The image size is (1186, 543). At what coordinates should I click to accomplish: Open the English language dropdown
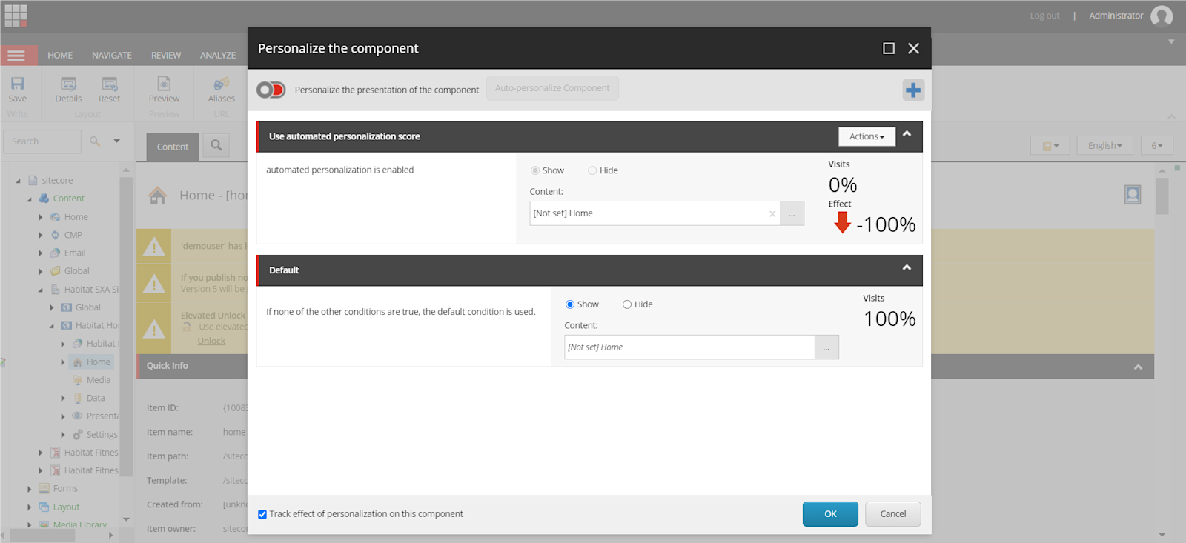[1104, 146]
